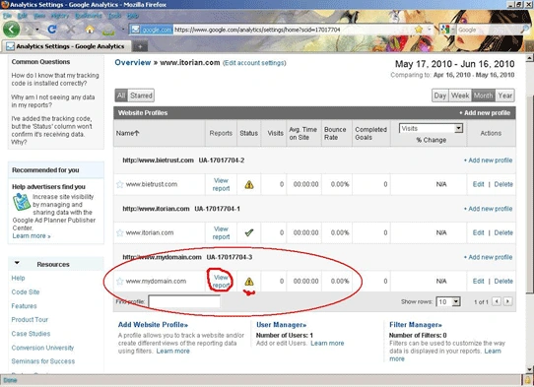Click Conversion University resource link
The width and height of the screenshot is (534, 387).
pyautogui.click(x=42, y=348)
